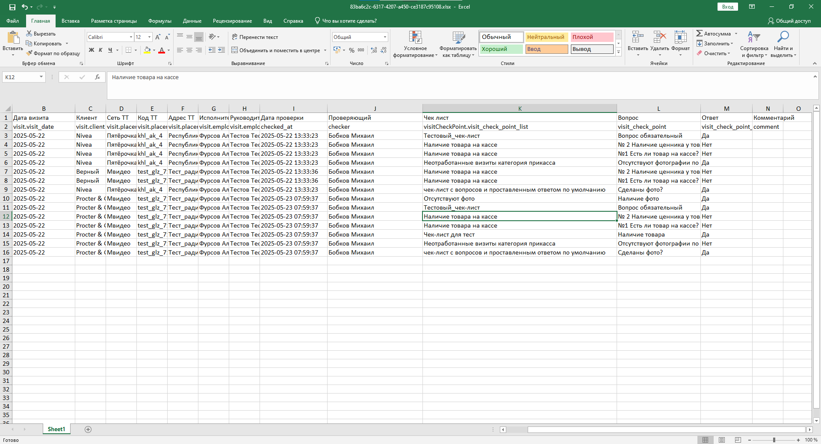Open Conditional Formatting (Условное форматирование)

coord(415,44)
